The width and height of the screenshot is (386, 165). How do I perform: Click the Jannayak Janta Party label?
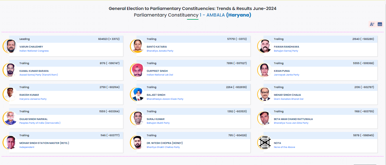[x=286, y=75]
